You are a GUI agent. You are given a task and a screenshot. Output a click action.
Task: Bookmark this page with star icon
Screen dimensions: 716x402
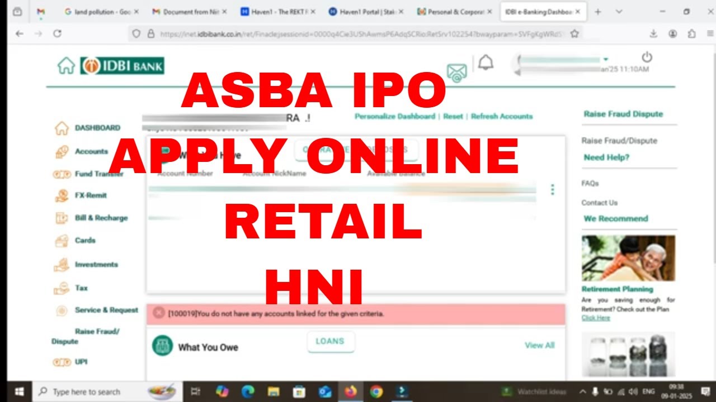(574, 33)
